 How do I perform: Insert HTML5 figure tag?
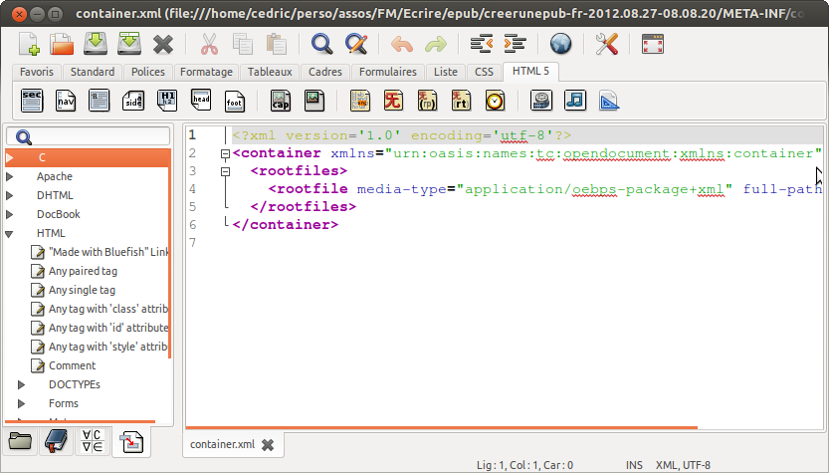(x=314, y=101)
